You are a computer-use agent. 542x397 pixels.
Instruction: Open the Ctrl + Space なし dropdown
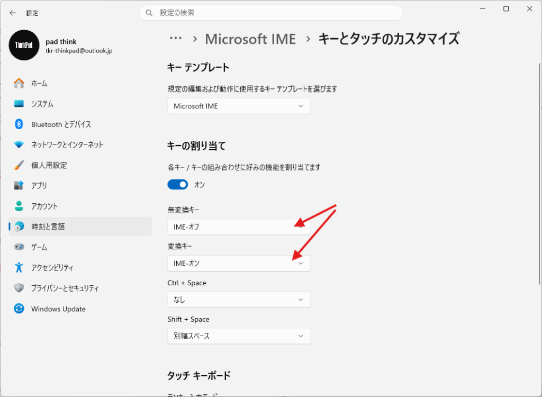[239, 300]
